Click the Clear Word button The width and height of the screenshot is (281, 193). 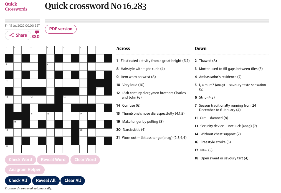(85, 160)
